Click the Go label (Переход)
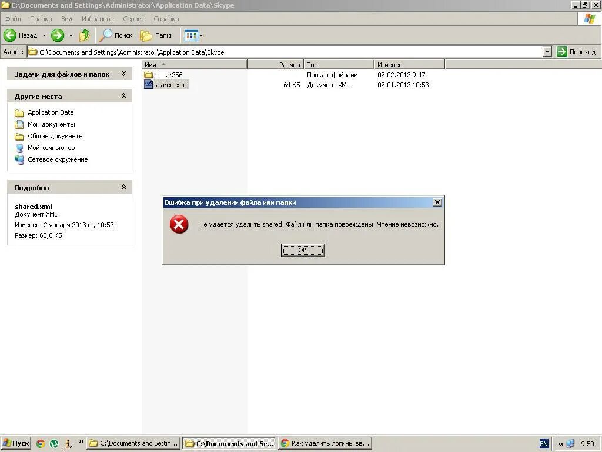The image size is (602, 452). 583,52
